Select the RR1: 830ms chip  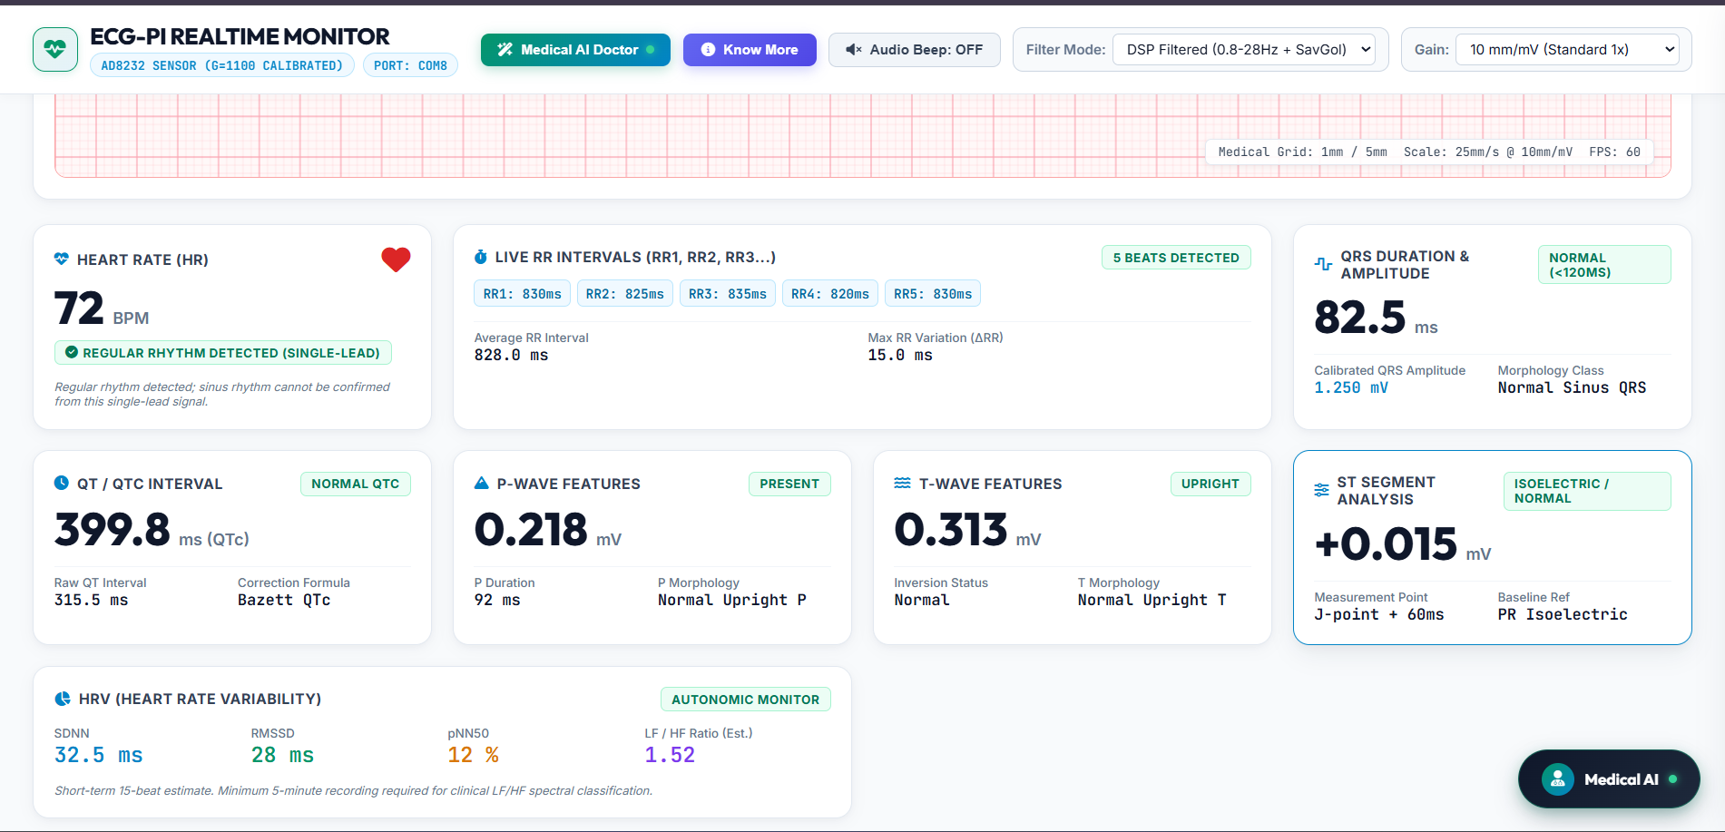pyautogui.click(x=522, y=294)
